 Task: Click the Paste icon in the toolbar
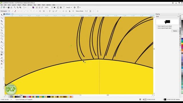20,7
